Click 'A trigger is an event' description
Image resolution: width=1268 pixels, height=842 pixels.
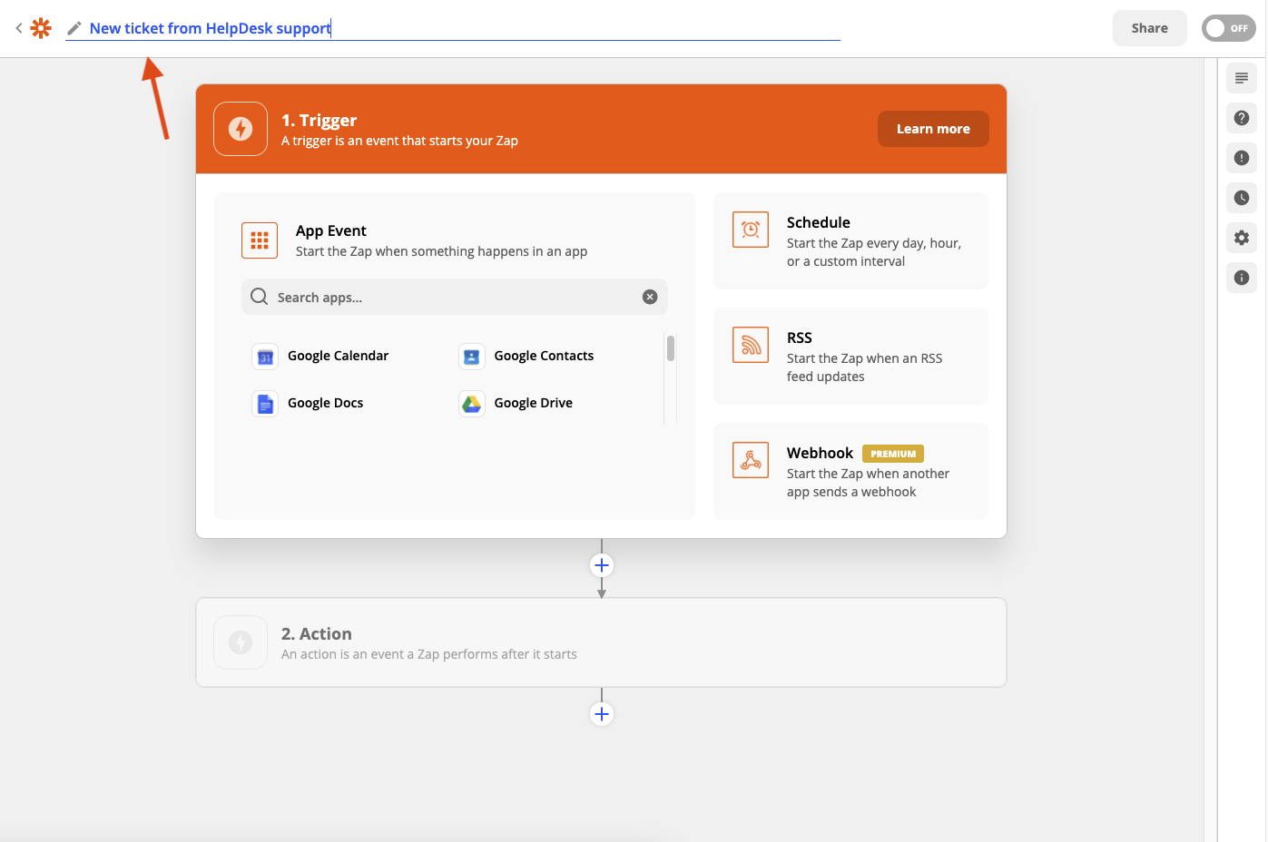point(399,141)
